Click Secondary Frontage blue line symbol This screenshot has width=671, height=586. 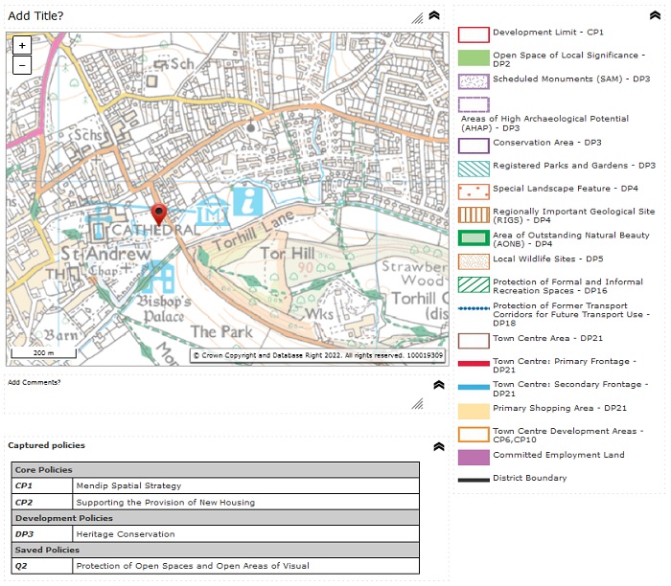click(x=474, y=387)
